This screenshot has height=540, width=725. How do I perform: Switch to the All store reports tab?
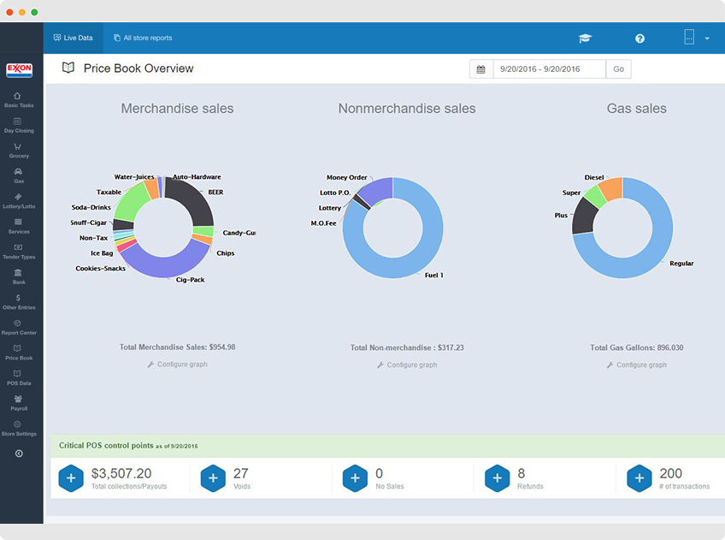[x=142, y=38]
